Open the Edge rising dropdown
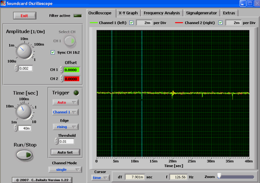 66,127
